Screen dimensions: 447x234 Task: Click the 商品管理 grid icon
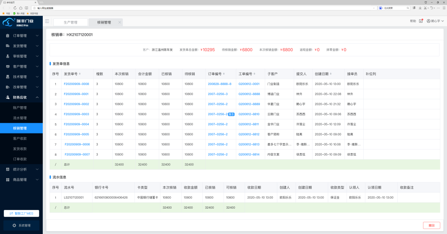click(8, 180)
